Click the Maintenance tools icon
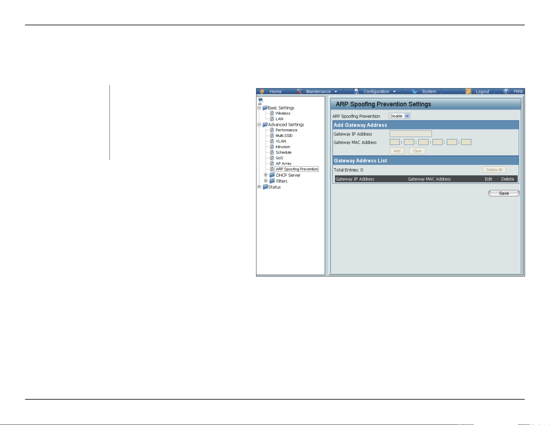 (299, 91)
